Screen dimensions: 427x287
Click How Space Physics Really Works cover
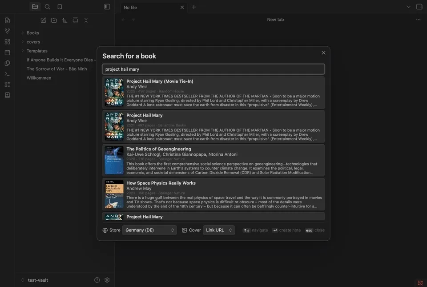pyautogui.click(x=114, y=194)
